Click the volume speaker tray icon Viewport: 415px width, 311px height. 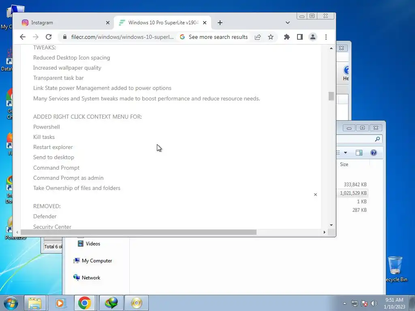pyautogui.click(x=374, y=303)
